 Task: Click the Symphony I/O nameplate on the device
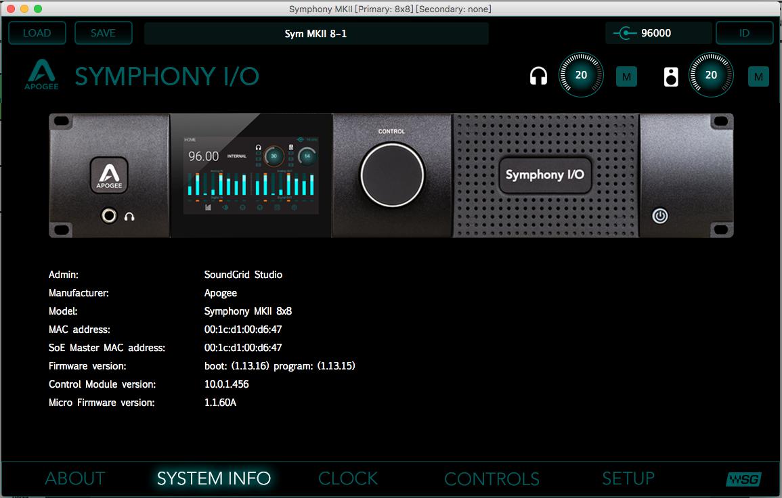544,175
